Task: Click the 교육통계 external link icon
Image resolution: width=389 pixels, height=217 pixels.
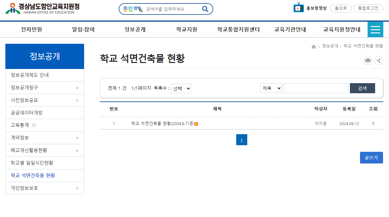Action: click(34, 125)
